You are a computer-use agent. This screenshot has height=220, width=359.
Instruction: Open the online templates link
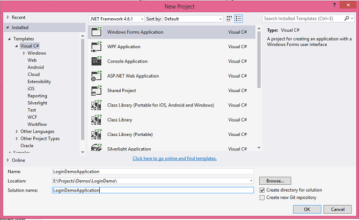174,158
